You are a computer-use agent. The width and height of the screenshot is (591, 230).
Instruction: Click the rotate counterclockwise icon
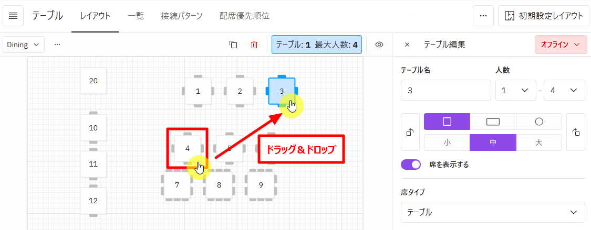pos(410,132)
